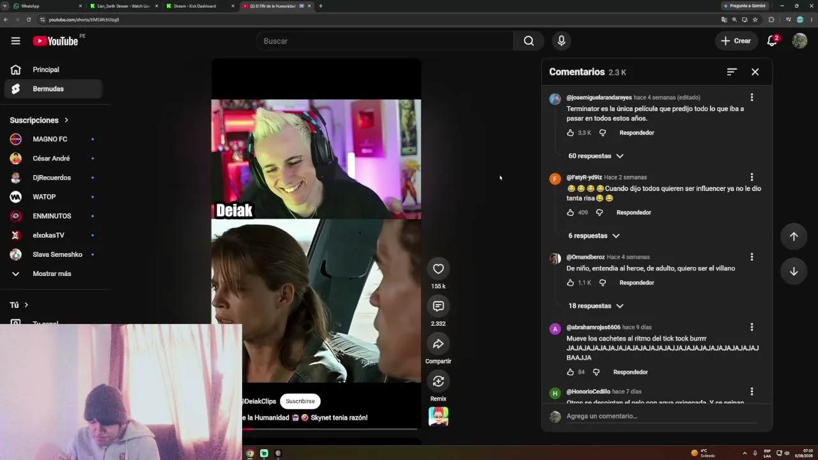Like the comment by @abrahamrojas6606
Image resolution: width=818 pixels, height=460 pixels.
coord(570,372)
